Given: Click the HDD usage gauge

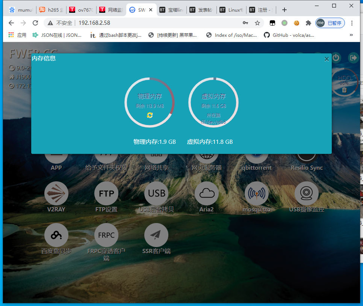Looking at the screenshot, I should pyautogui.click(x=344, y=83).
